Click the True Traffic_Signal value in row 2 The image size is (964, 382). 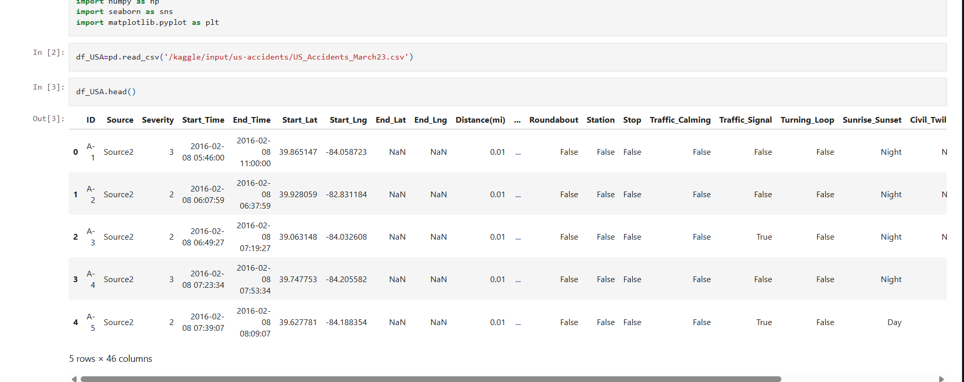click(764, 237)
